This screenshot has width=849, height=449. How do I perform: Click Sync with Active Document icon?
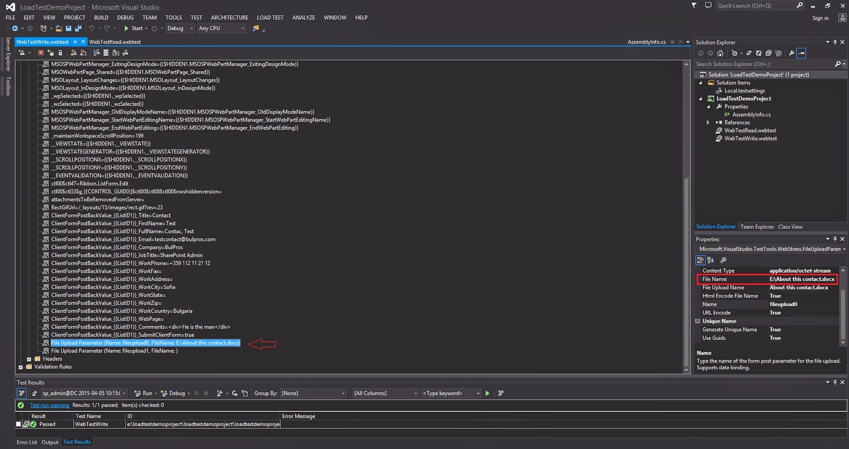pos(749,53)
